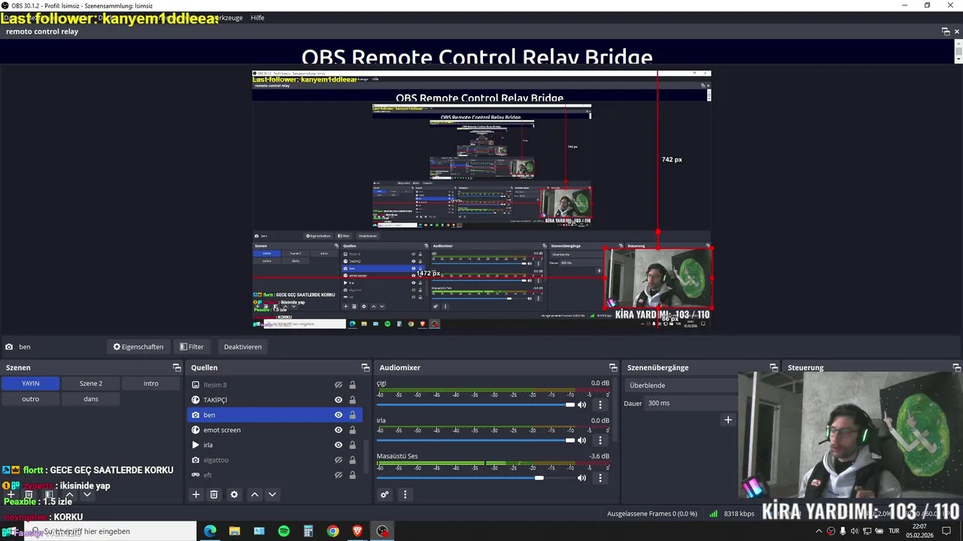Screen dimensions: 963x541
Task: Move selected source down in Quellen list
Action: (x=272, y=494)
